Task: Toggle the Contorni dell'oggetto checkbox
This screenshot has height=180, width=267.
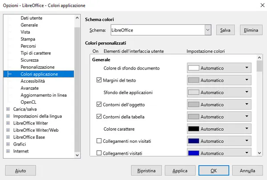Action: pos(99,104)
